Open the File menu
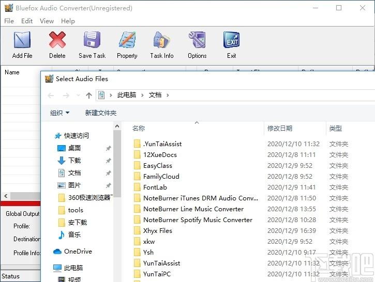This screenshot has height=282, width=375. pos(9,21)
